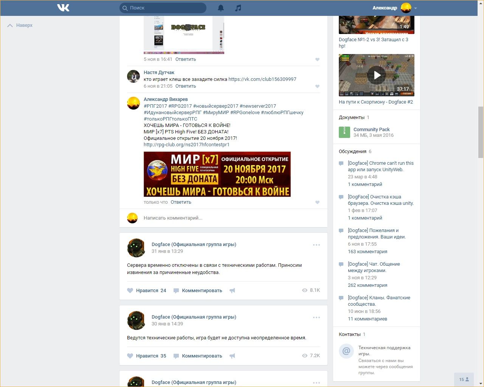
Task: Reply to Настя Дутчак's comment
Action: tap(186, 86)
